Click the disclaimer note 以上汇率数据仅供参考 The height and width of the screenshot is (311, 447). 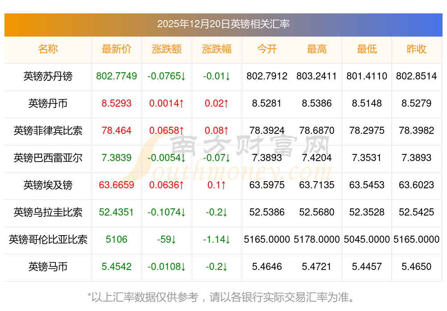pyautogui.click(x=145, y=297)
